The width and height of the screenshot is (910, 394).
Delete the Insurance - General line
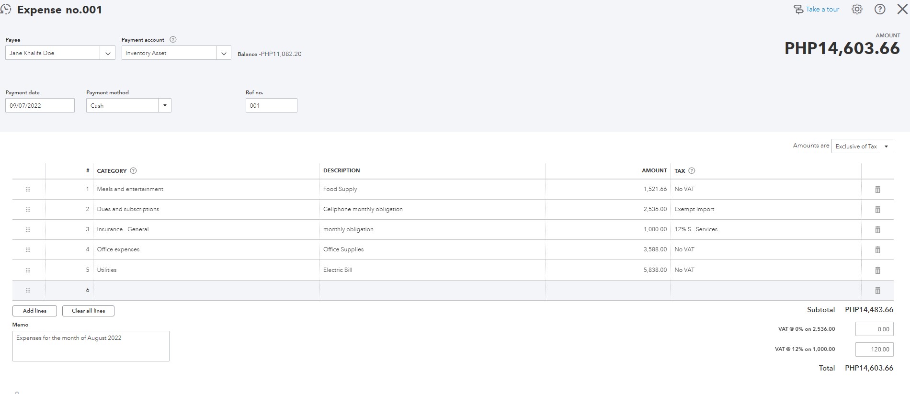(x=877, y=230)
